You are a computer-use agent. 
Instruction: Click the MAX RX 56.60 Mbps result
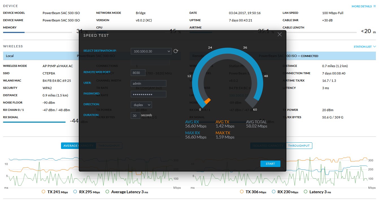tap(196, 135)
